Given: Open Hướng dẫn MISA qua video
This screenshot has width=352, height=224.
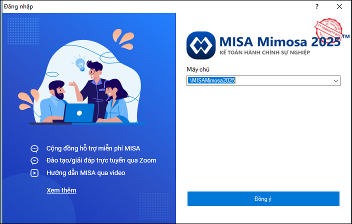Looking at the screenshot, I should pyautogui.click(x=86, y=173).
